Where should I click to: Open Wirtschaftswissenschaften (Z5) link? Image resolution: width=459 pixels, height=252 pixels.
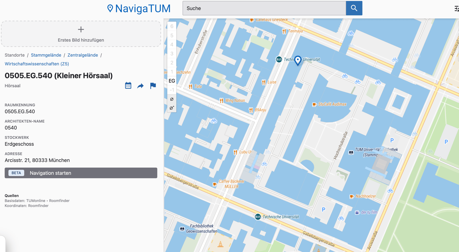tap(37, 64)
